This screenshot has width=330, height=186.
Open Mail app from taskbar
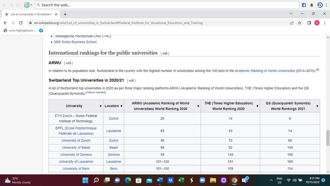tap(149, 180)
